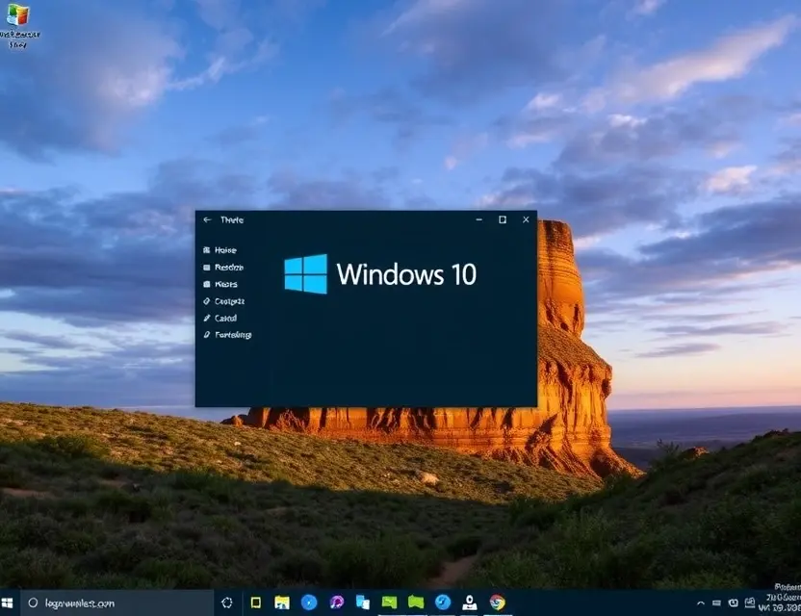The height and width of the screenshot is (616, 801).
Task: Click the network icon in the system tray
Action: click(749, 603)
